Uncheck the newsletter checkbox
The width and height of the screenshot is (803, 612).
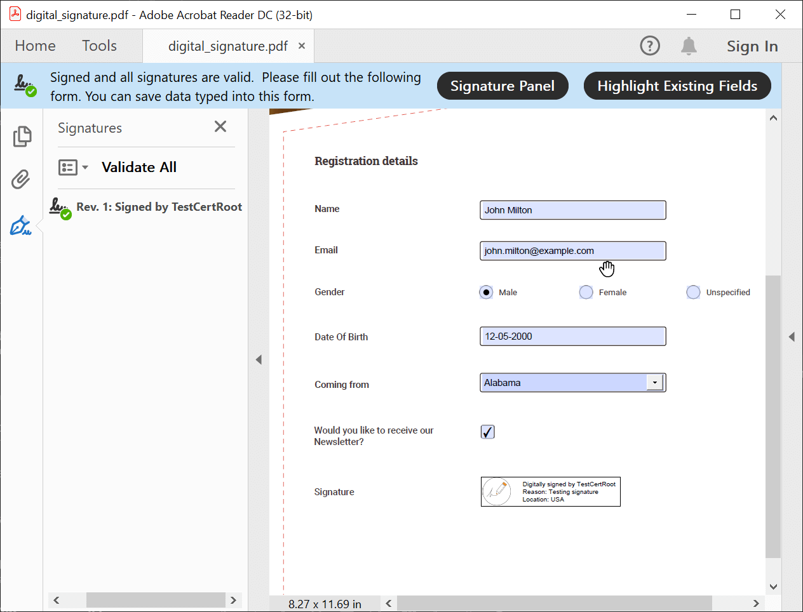coord(487,432)
